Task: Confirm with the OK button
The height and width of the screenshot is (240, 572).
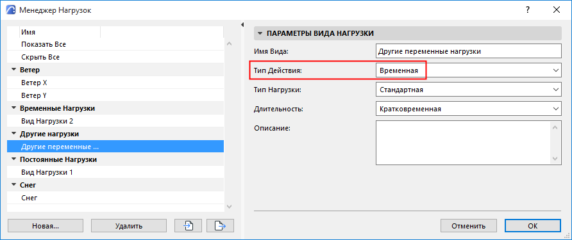Action: pos(533,226)
